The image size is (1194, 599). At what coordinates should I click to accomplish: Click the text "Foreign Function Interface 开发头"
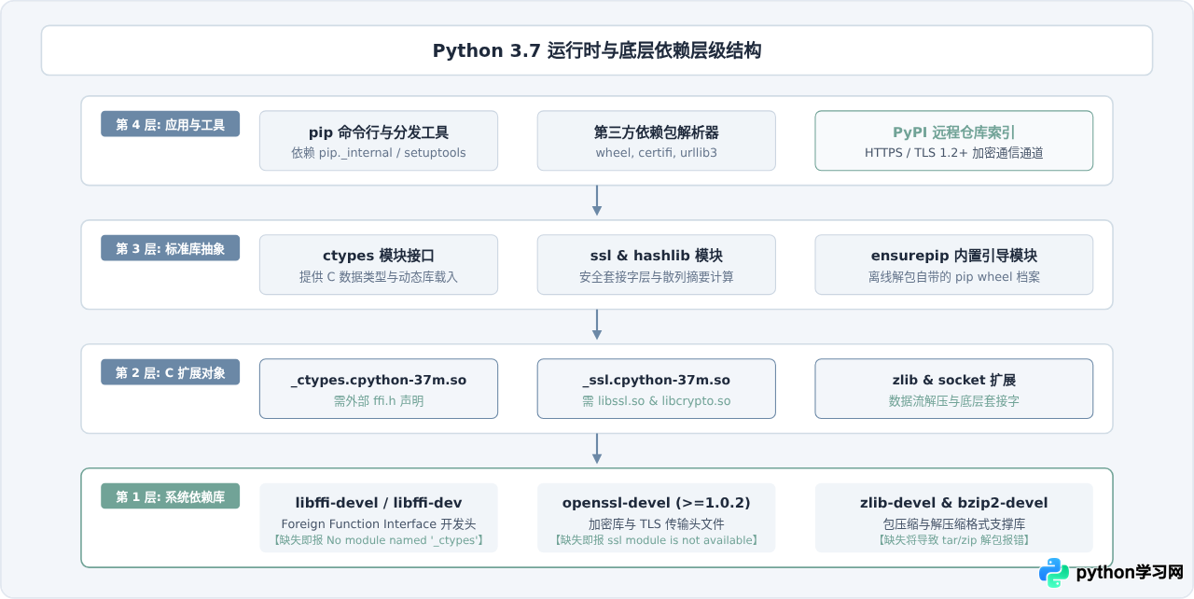click(x=379, y=524)
